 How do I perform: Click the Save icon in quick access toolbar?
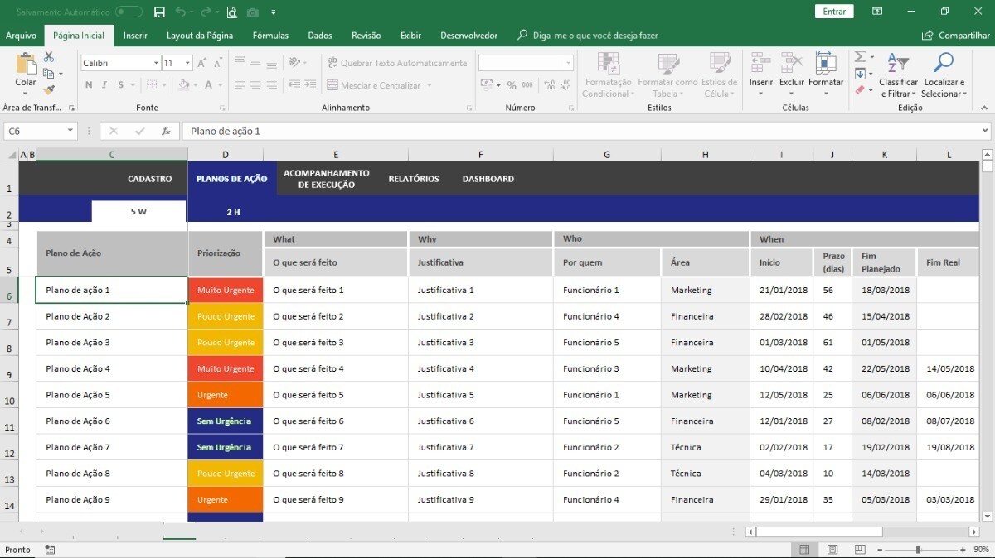pos(159,12)
